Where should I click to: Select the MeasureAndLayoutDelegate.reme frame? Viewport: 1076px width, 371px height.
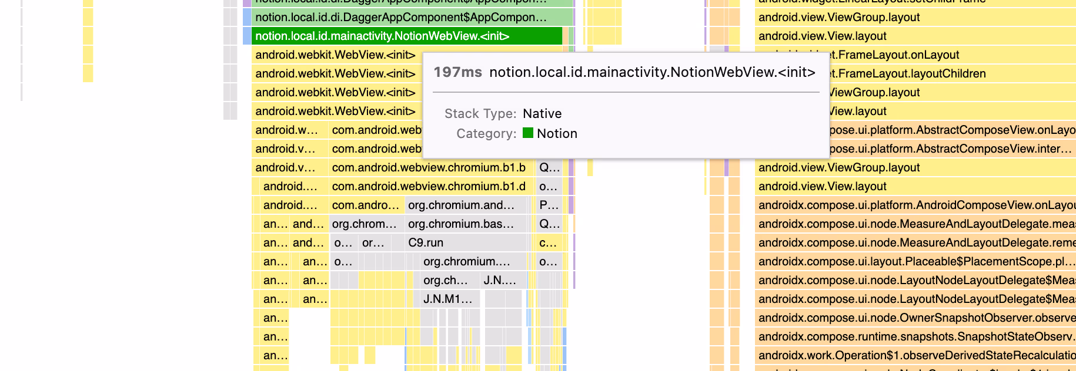pyautogui.click(x=914, y=242)
